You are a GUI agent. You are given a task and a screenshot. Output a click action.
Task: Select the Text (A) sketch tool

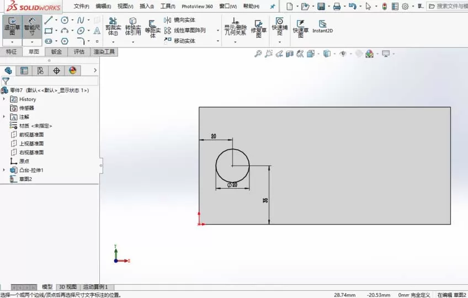[97, 31]
